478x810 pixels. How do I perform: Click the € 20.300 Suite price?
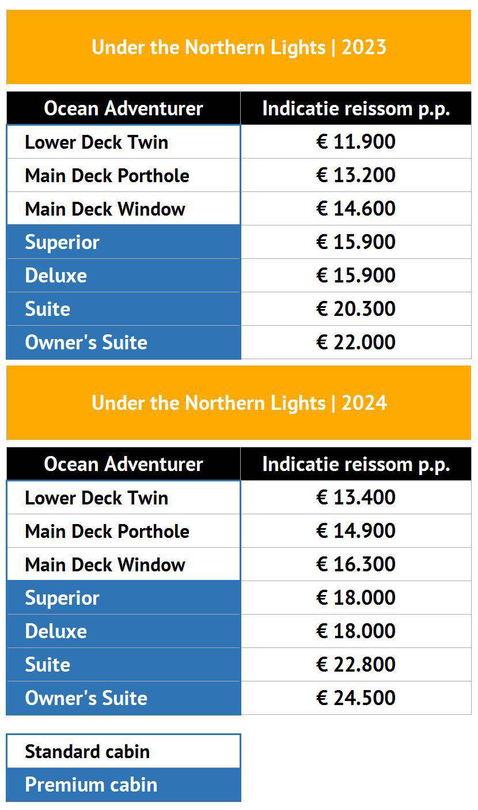(x=356, y=309)
